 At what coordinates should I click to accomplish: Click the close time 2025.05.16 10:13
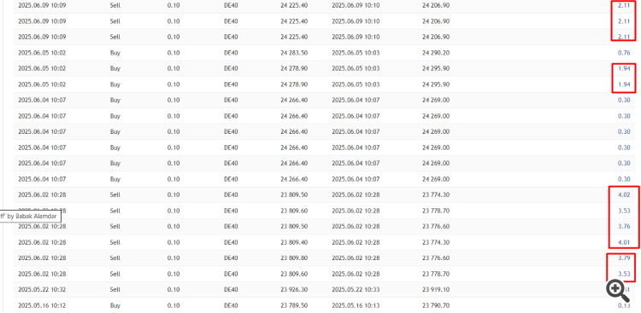[356, 305]
